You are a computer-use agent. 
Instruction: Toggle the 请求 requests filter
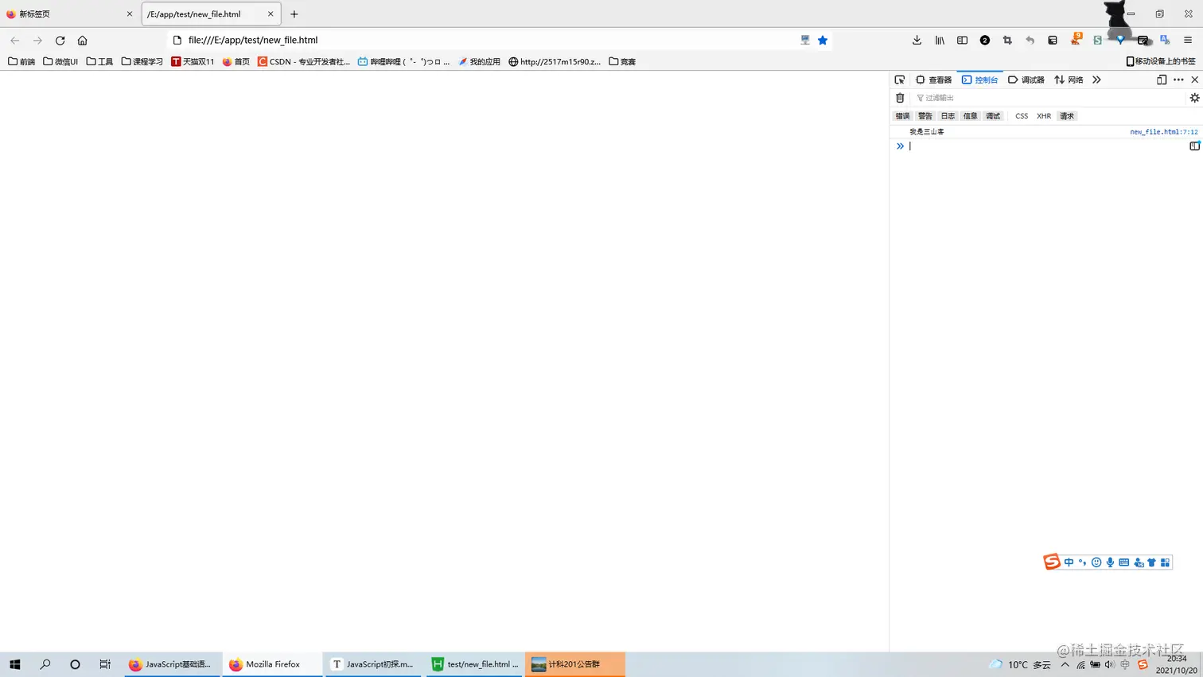1067,116
